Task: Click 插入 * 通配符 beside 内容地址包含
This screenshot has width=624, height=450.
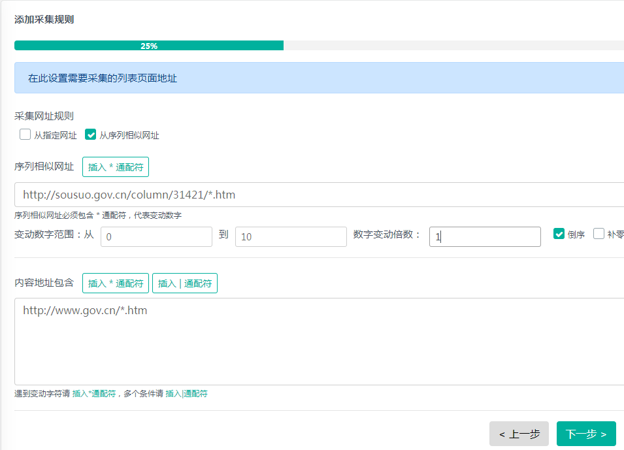Action: point(116,283)
